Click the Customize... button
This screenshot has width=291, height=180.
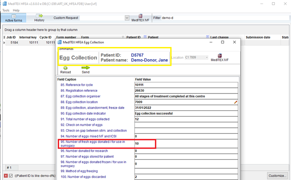point(278,176)
